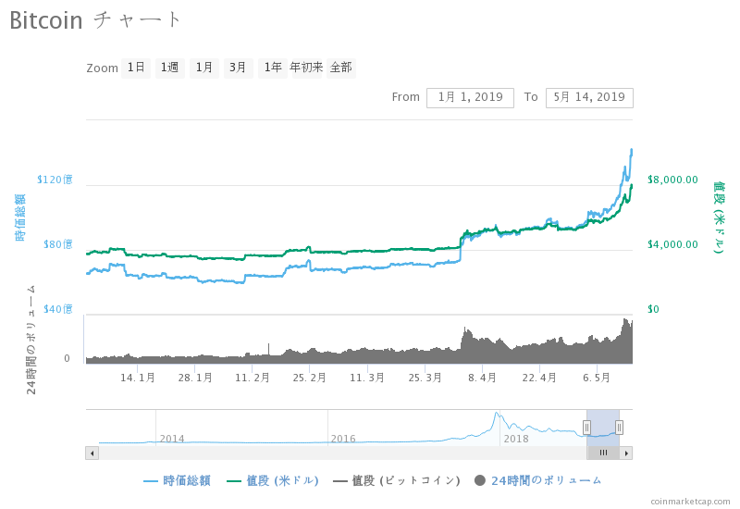Edit the From date field

pyautogui.click(x=470, y=98)
